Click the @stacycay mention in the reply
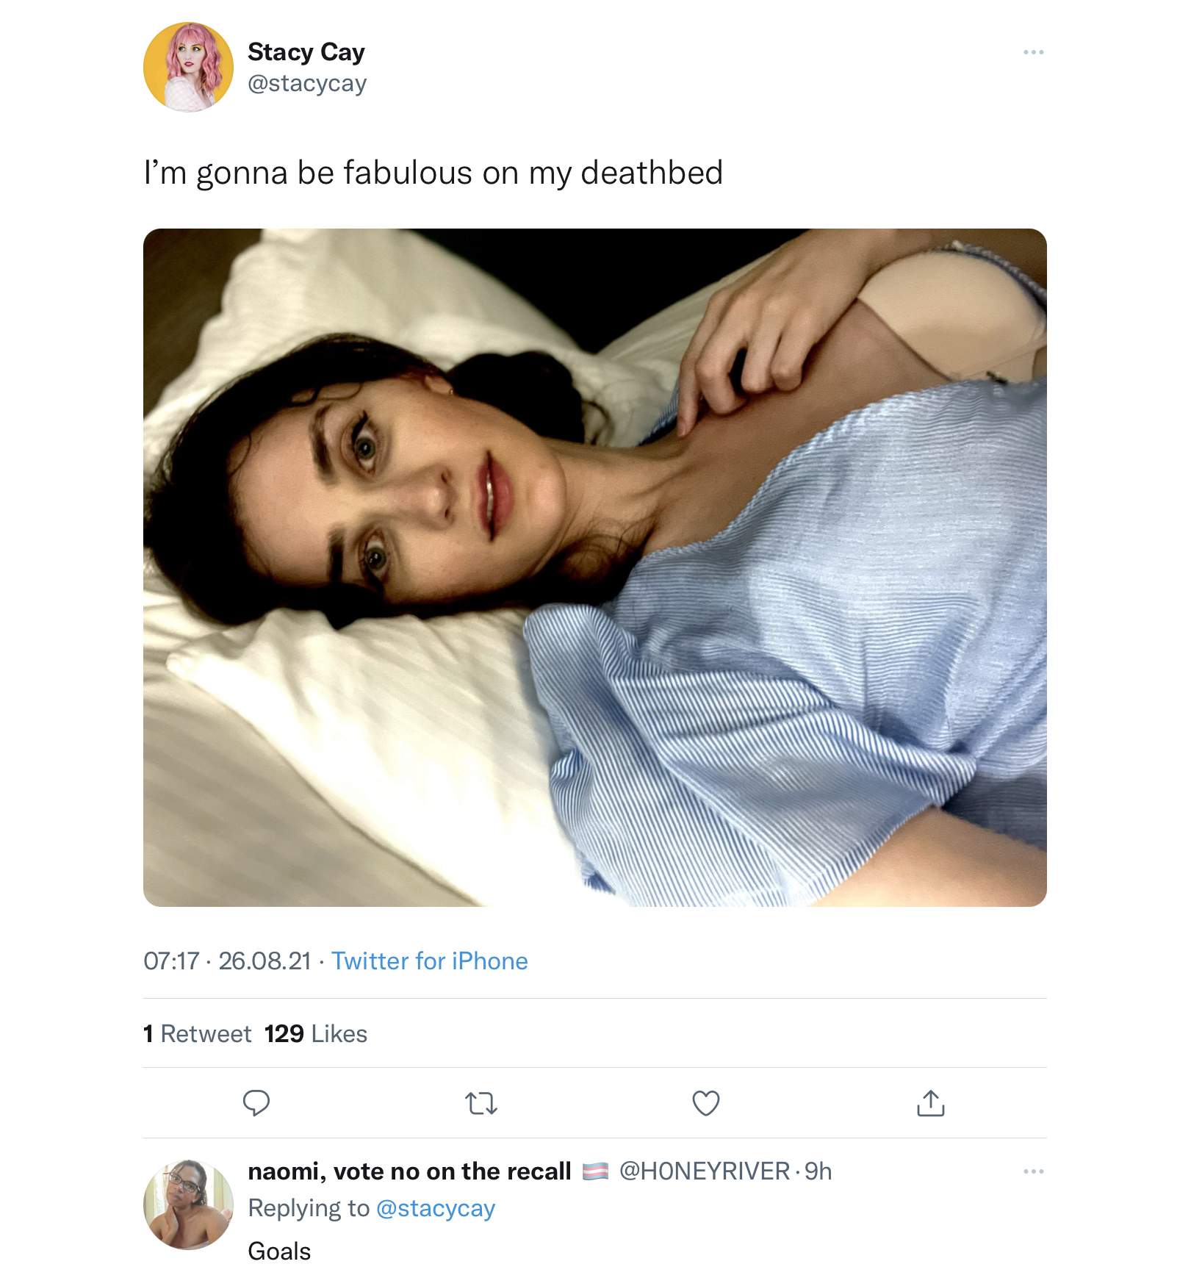The image size is (1191, 1278). (x=436, y=1209)
